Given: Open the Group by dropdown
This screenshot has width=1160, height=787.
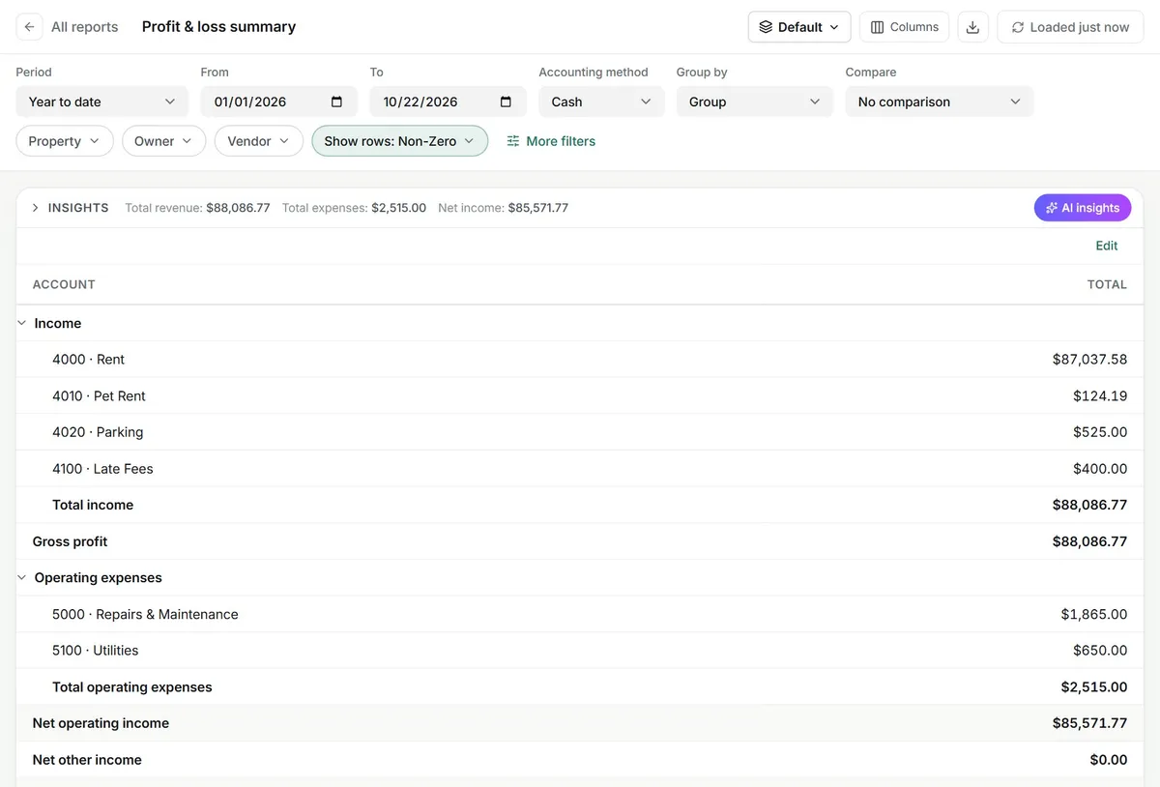Looking at the screenshot, I should [755, 102].
